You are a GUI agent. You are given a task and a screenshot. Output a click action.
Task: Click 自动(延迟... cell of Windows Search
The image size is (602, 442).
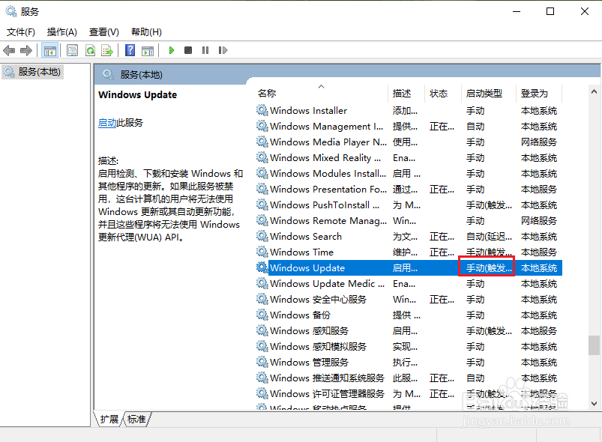tap(488, 236)
